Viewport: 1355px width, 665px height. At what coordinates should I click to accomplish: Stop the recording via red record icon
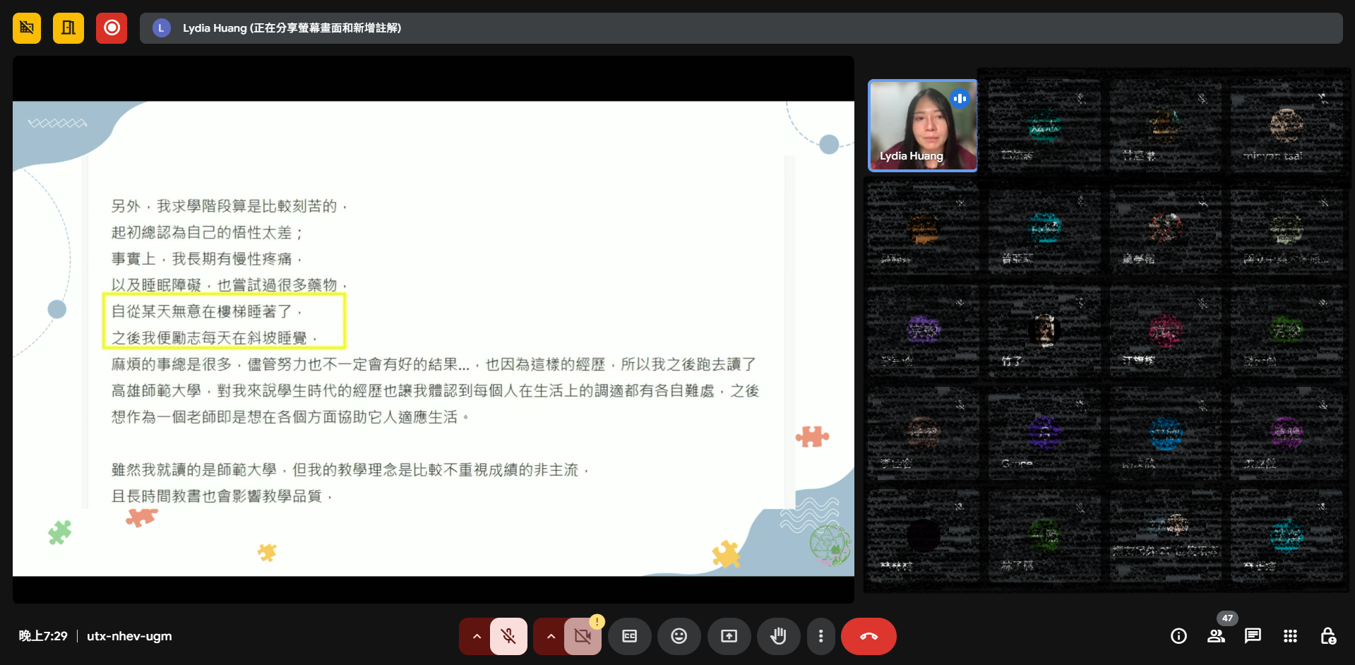click(x=112, y=28)
